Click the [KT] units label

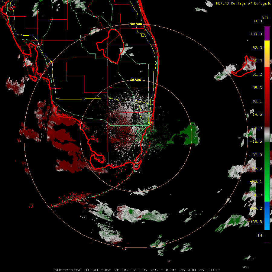click(258, 21)
